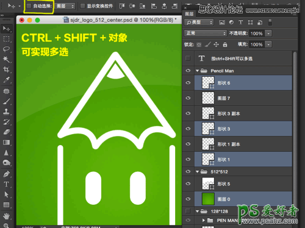Viewport: 305px width, 228px height.
Task: Select the Eyedropper tool
Action: tap(6, 80)
